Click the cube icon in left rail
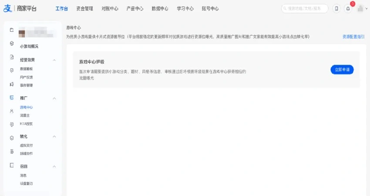 click(x=12, y=44)
